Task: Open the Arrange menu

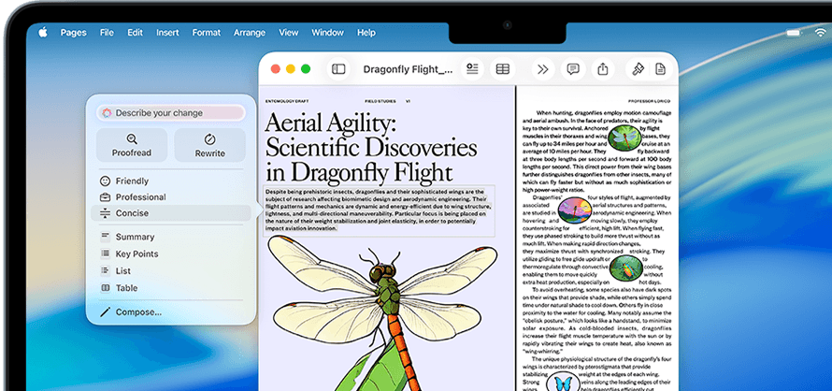Action: point(250,33)
